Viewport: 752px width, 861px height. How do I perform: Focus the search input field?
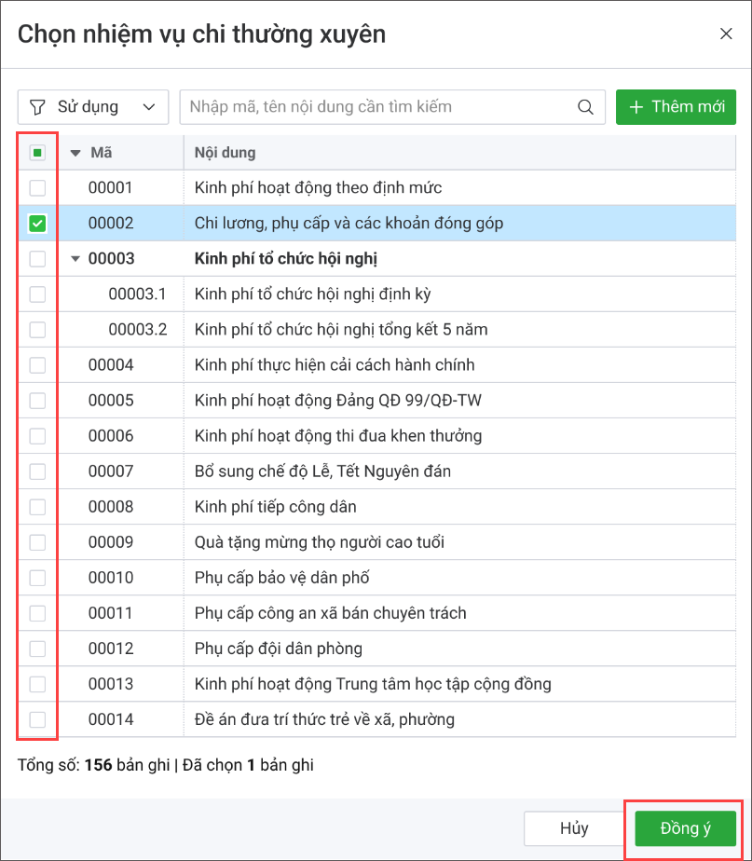point(382,107)
